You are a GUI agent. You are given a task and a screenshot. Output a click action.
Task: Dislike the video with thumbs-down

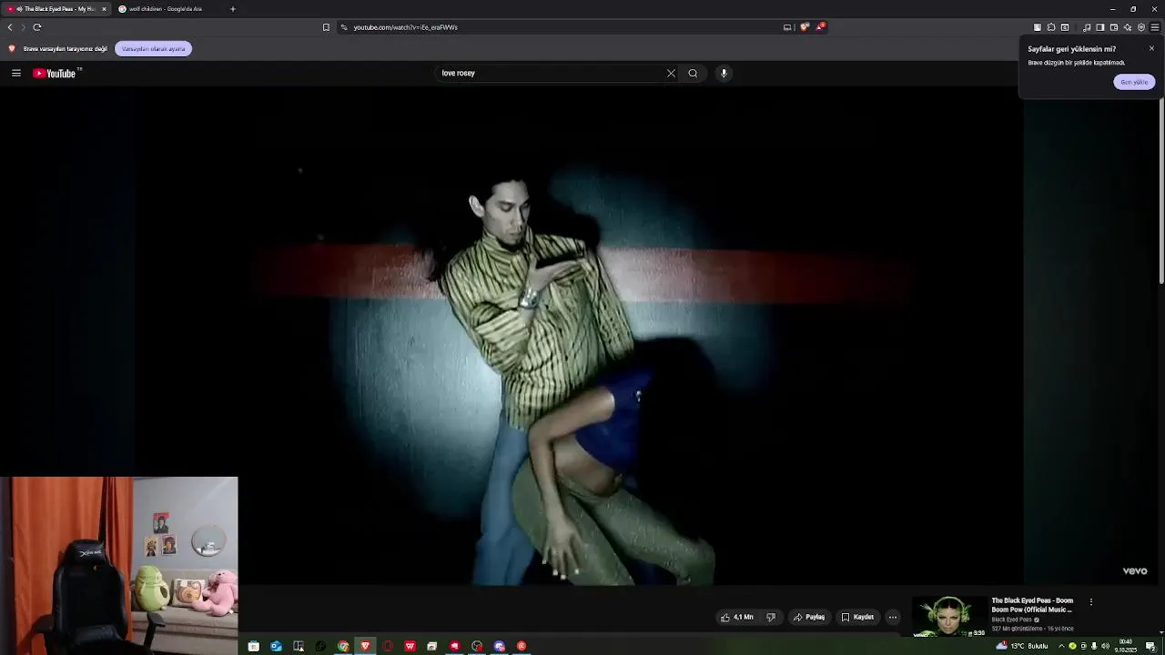click(x=771, y=617)
